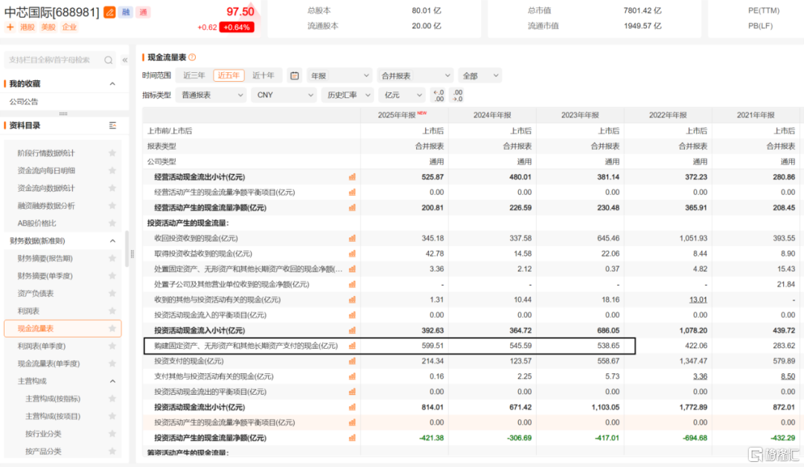Select 近三年 time range
Screen dimensions: 804x467
(x=194, y=76)
